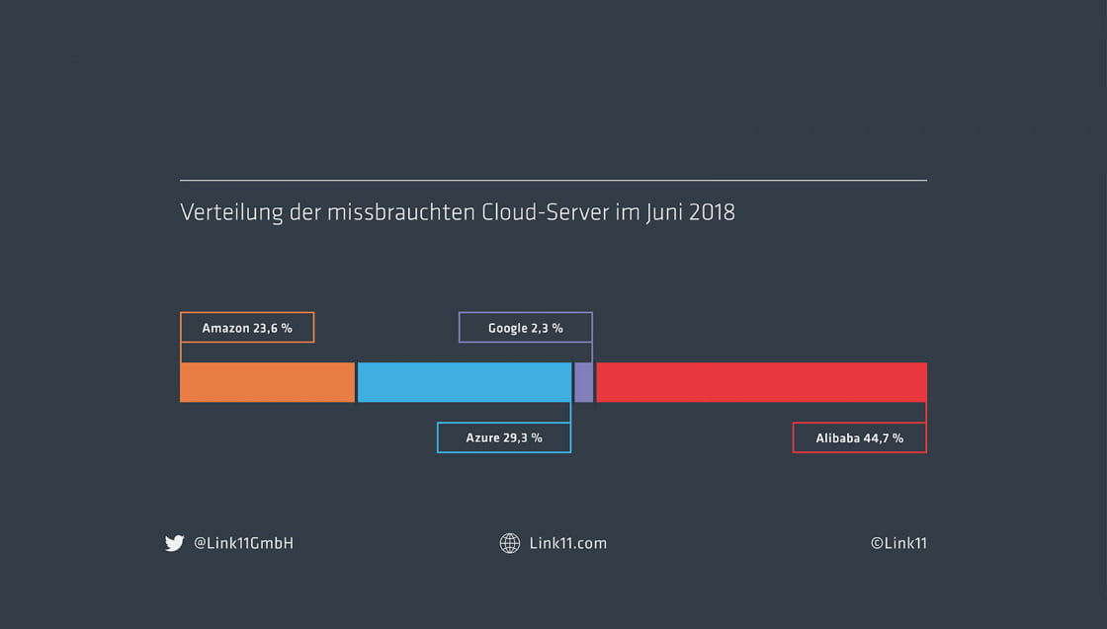The height and width of the screenshot is (629, 1107).
Task: Expand the Amazon label connector line
Action: click(182, 352)
